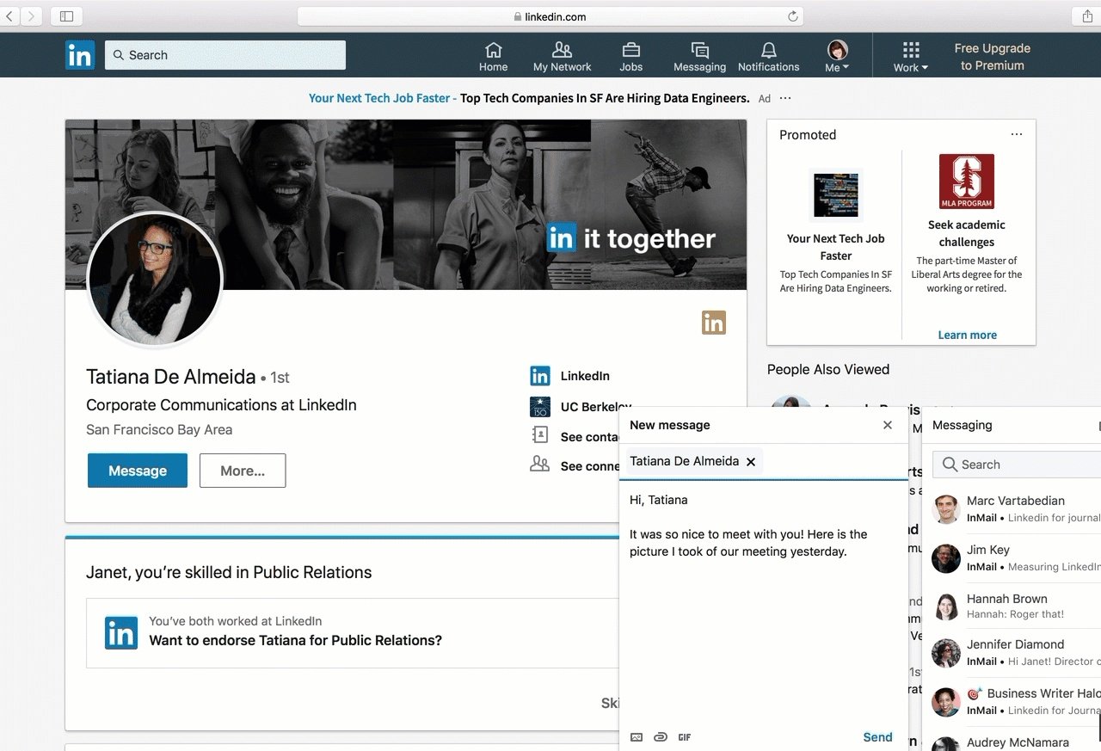
Task: Send the message to Tatiana
Action: (877, 737)
